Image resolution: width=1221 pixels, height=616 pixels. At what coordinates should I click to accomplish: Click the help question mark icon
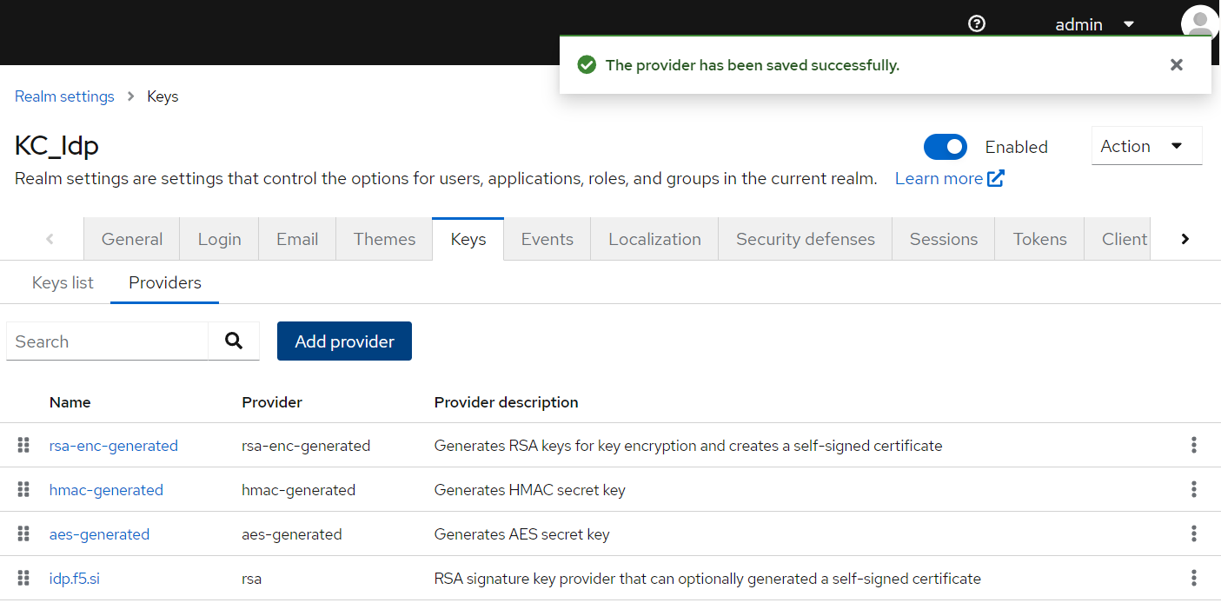[x=977, y=24]
